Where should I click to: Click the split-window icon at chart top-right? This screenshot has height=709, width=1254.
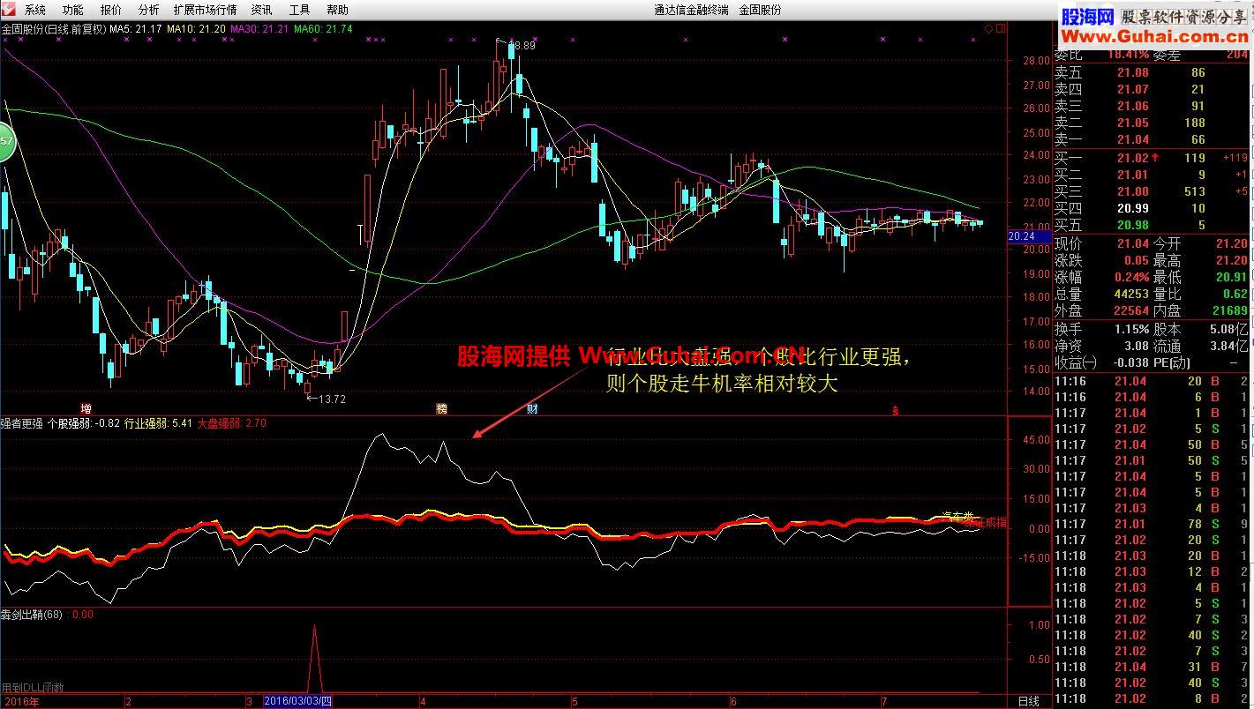1001,28
